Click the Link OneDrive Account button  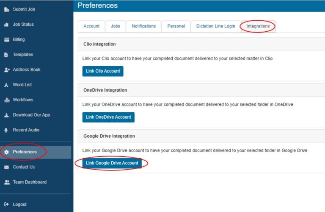[108, 117]
